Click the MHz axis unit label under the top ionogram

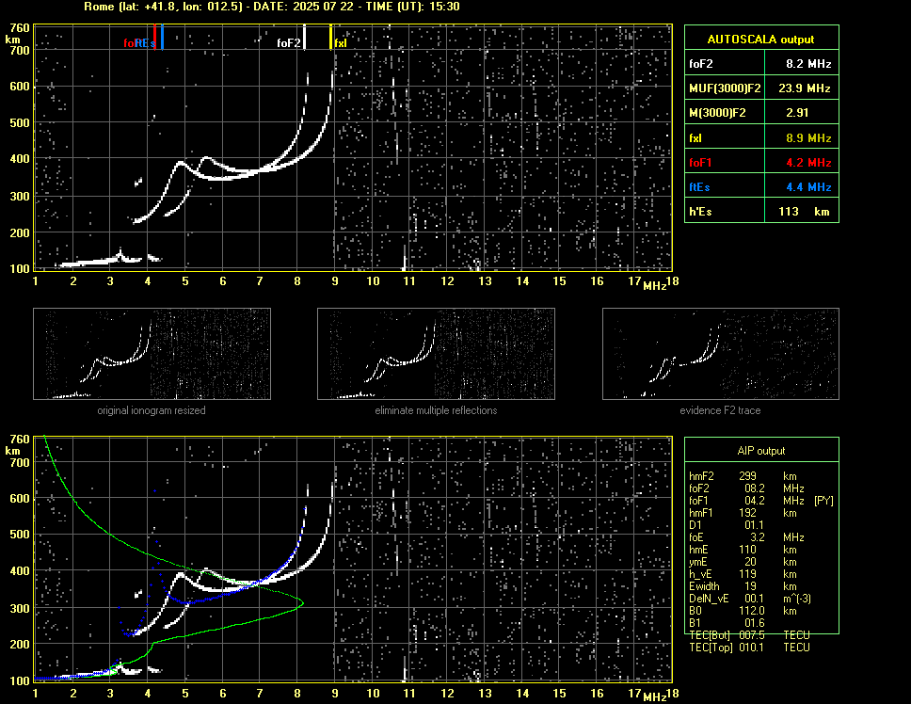click(x=654, y=285)
